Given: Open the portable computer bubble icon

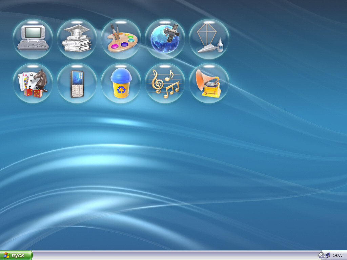Looking at the screenshot, I should click(x=33, y=39).
